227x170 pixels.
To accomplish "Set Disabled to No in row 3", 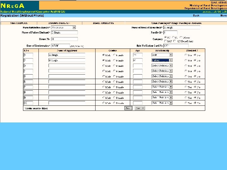I will click(195, 65).
